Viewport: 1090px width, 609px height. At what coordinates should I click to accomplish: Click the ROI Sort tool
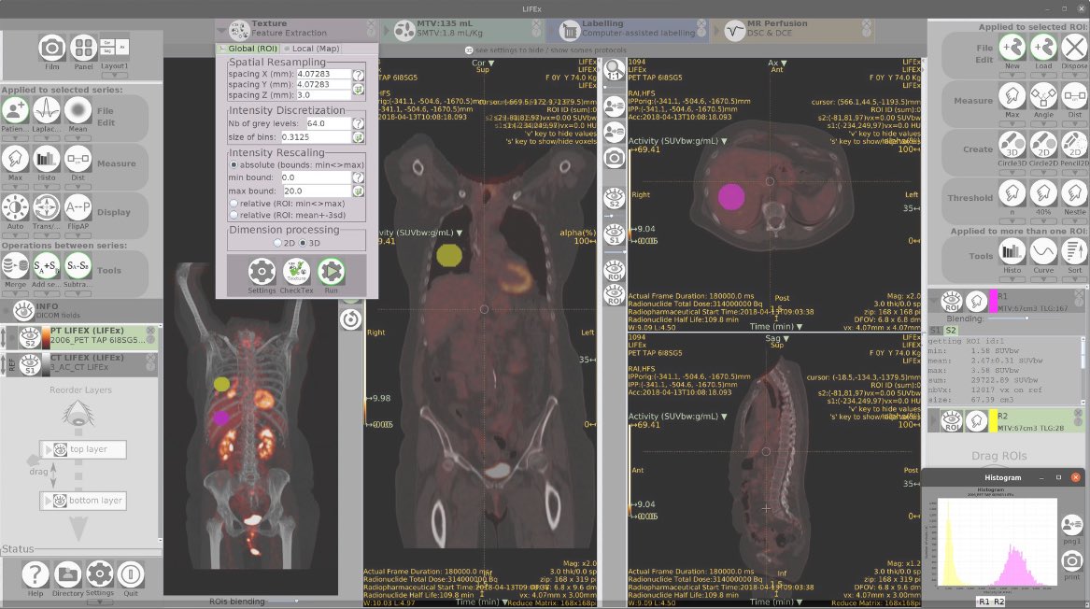(x=1074, y=251)
